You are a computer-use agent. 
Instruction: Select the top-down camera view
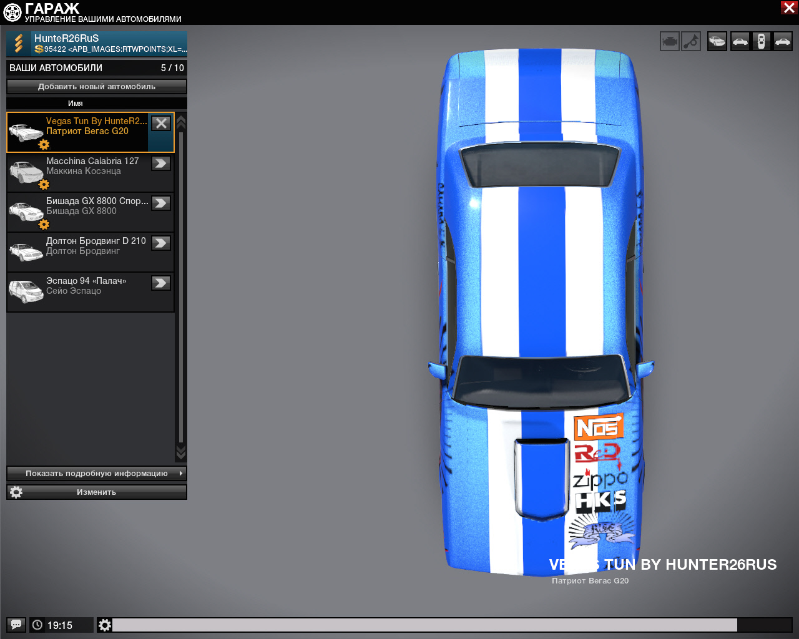pos(761,42)
